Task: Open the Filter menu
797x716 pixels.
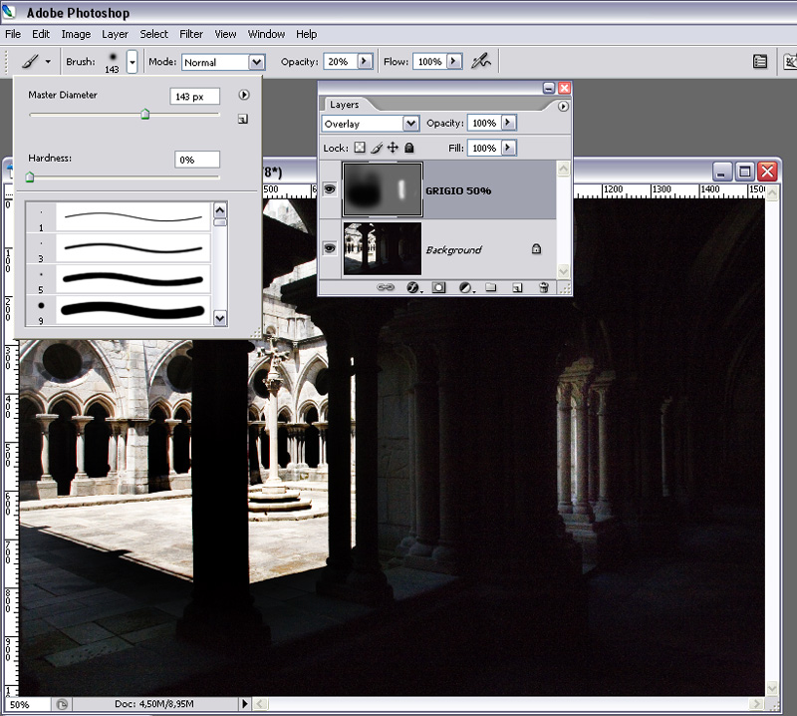Action: (191, 34)
